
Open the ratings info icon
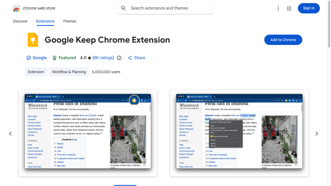[x=119, y=58]
